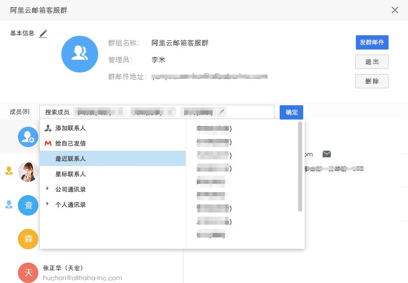Select the blue 查 member avatar
The width and height of the screenshot is (408, 283).
pos(28,205)
